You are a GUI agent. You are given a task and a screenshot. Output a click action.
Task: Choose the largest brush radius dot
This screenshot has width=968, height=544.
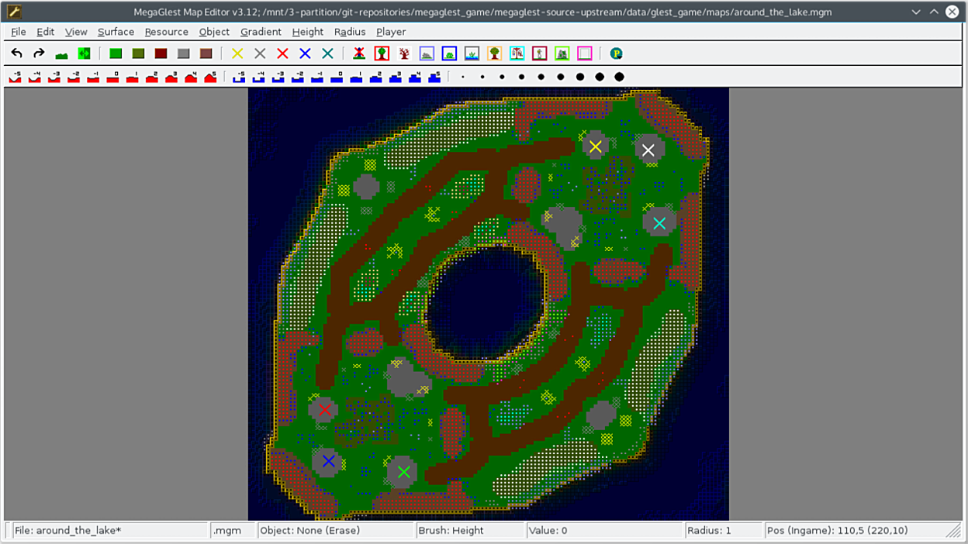[619, 77]
